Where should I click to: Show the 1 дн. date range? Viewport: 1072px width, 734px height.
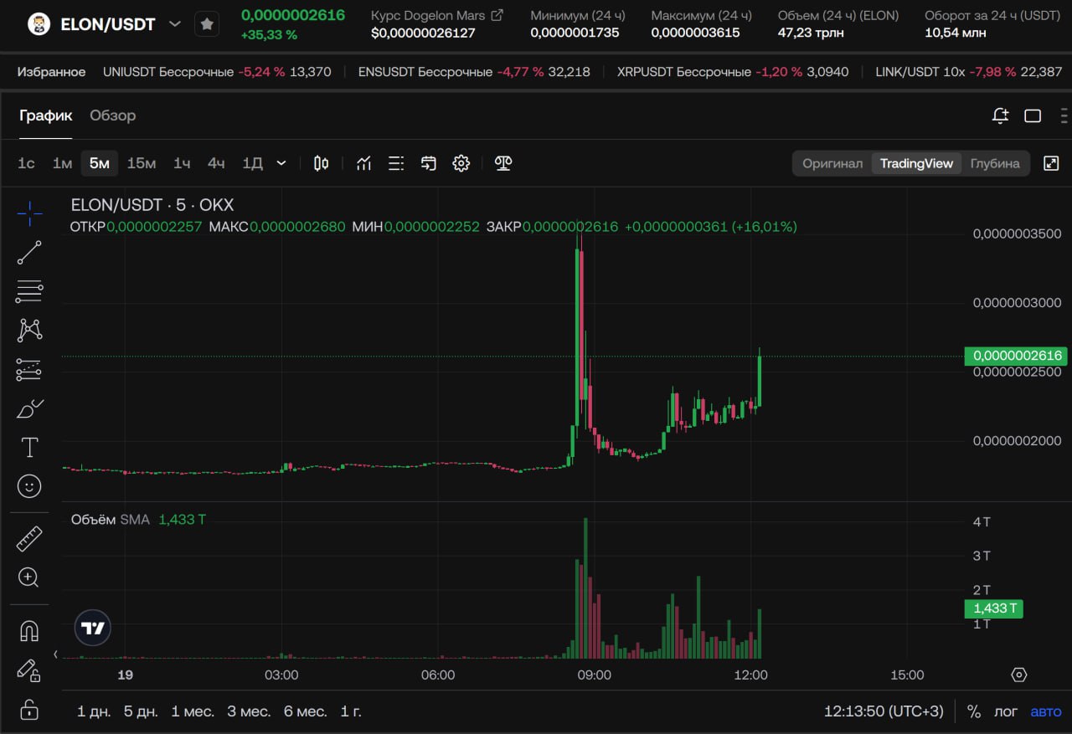pyautogui.click(x=94, y=711)
